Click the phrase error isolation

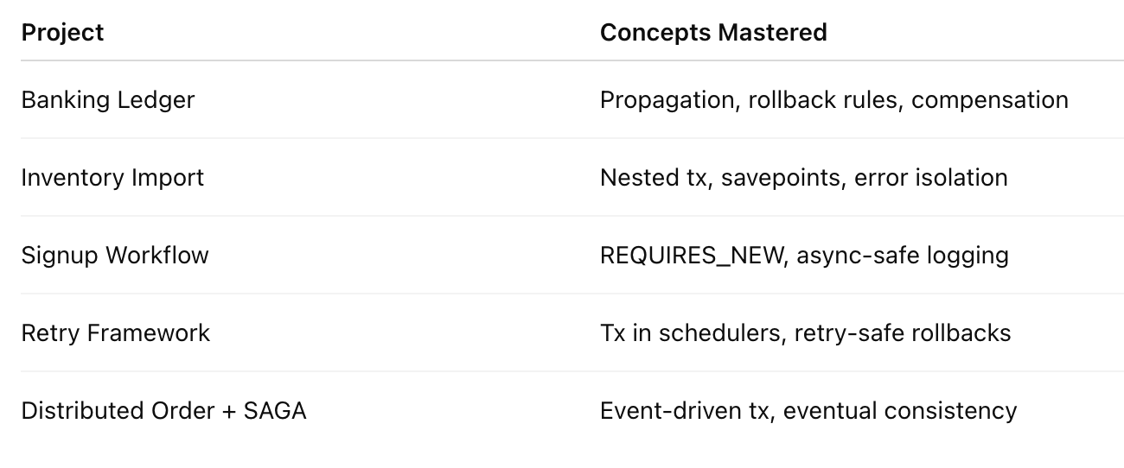click(x=931, y=178)
